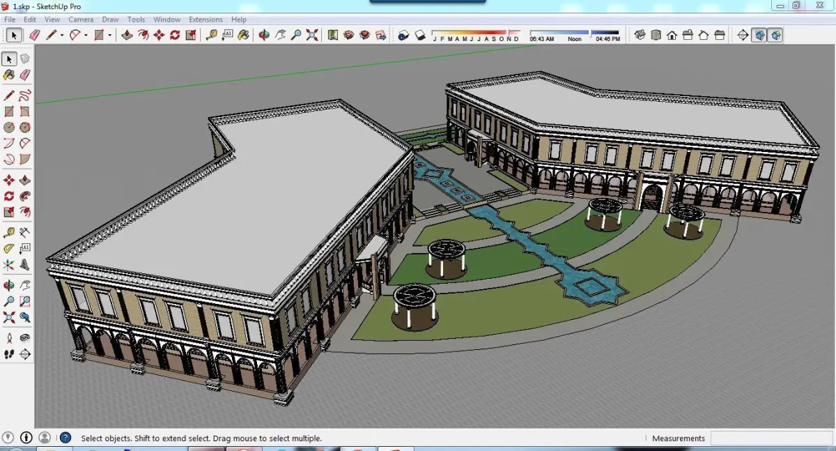Open the Arc tool dropdown arrow
Viewport: 836px width, 451px height.
click(85, 35)
